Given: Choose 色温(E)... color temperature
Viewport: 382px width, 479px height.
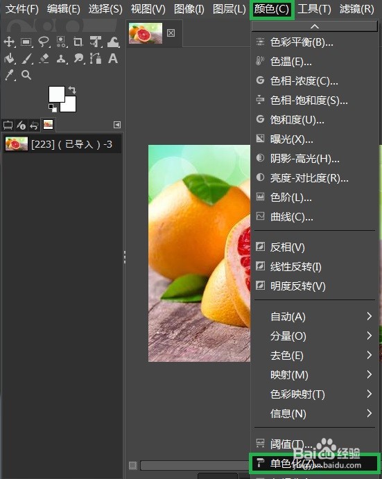Looking at the screenshot, I should 315,62.
